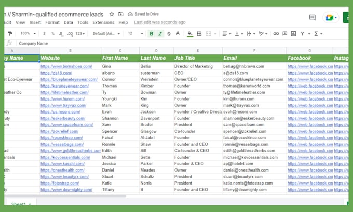Open horizontal align dropdown
Image resolution: width=353 pixels, height=212 pixels.
[227, 34]
